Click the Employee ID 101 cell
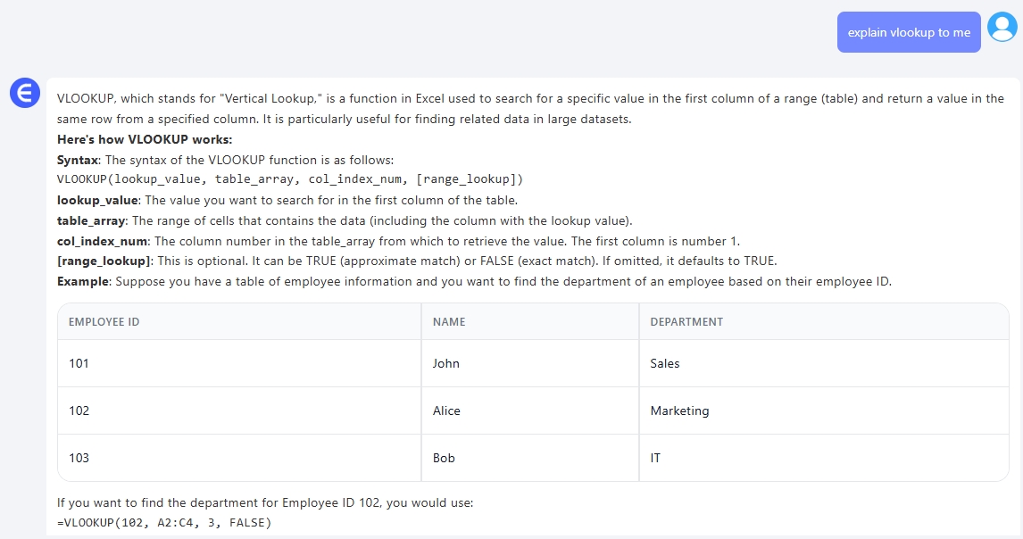Image resolution: width=1023 pixels, height=539 pixels. [79, 363]
